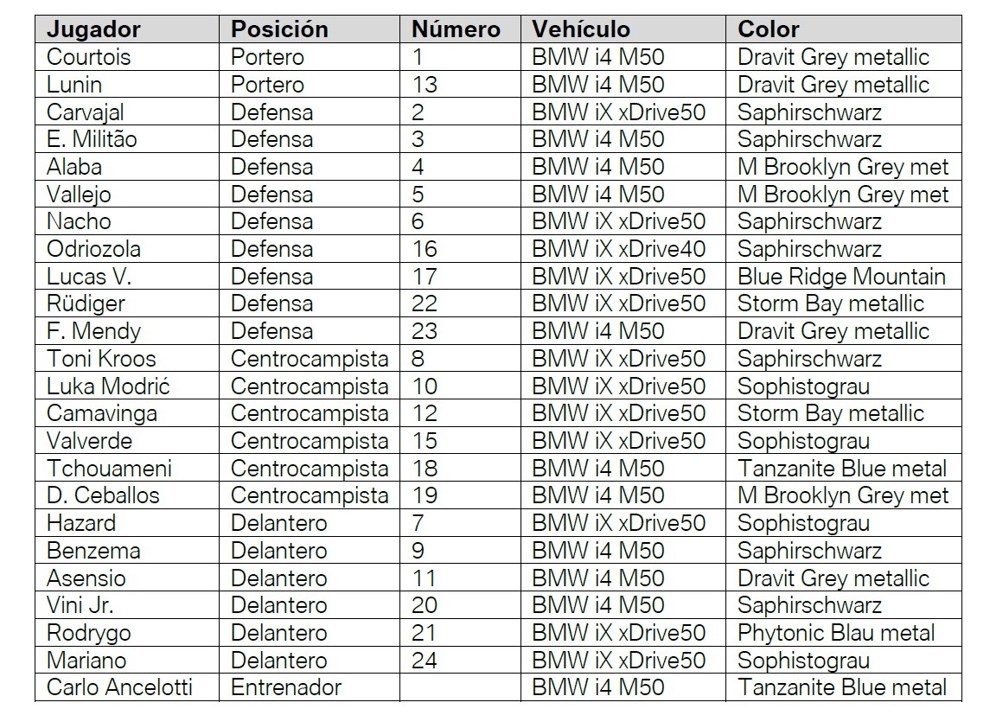This screenshot has height=728, width=990.
Task: Click the Posición column header
Action: pos(279,29)
